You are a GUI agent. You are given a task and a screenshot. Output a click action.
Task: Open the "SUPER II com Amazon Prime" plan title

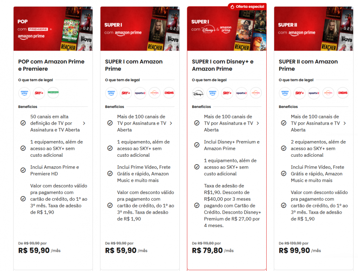pyautogui.click(x=308, y=65)
